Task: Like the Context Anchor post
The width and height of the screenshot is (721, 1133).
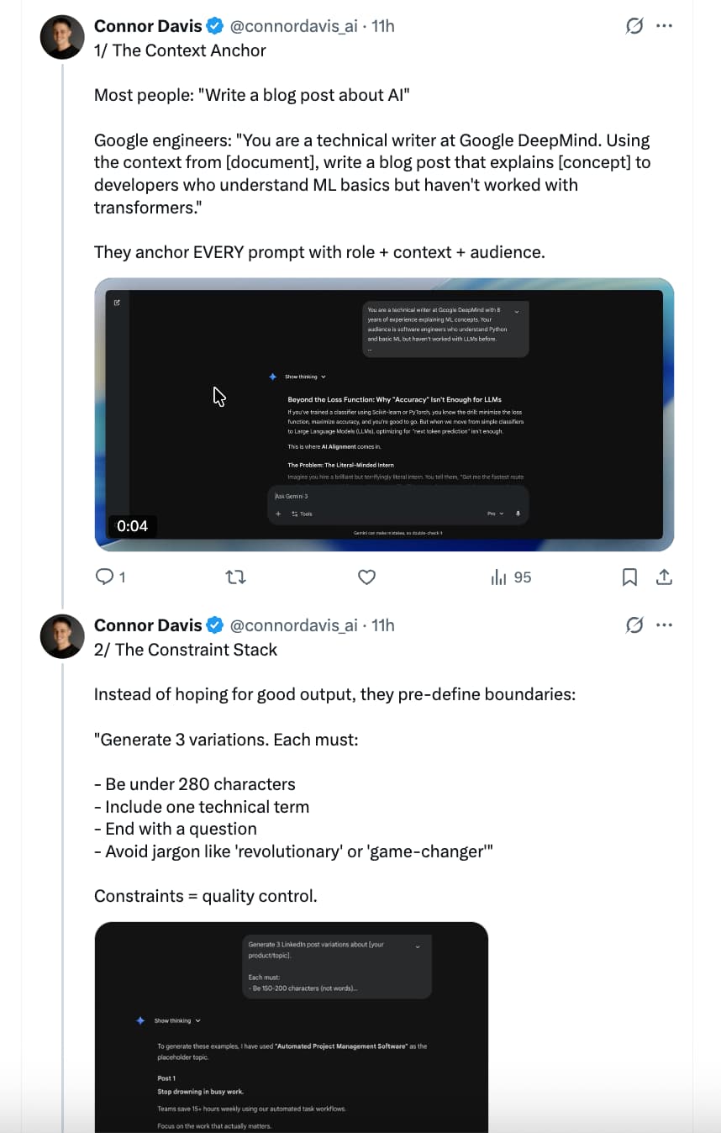Action: click(x=366, y=577)
